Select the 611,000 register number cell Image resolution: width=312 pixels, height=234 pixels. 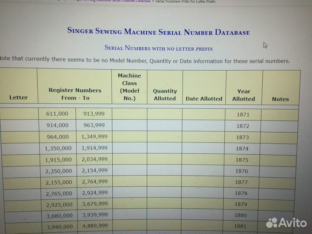[57, 114]
